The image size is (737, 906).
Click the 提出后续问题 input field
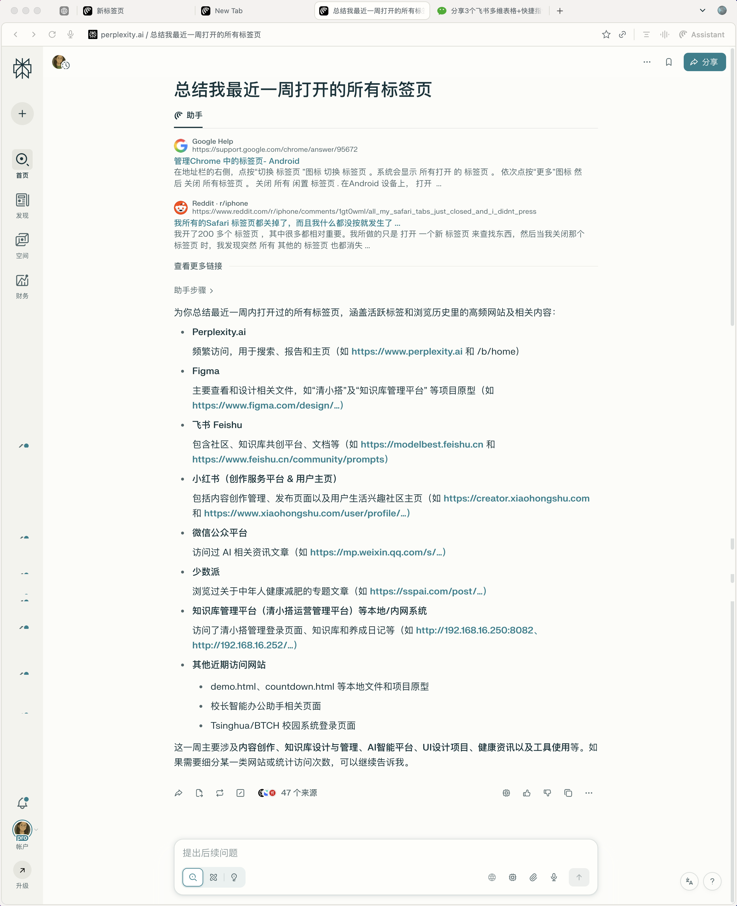click(385, 853)
